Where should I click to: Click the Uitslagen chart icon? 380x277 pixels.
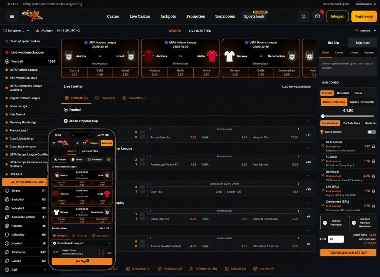(37, 31)
